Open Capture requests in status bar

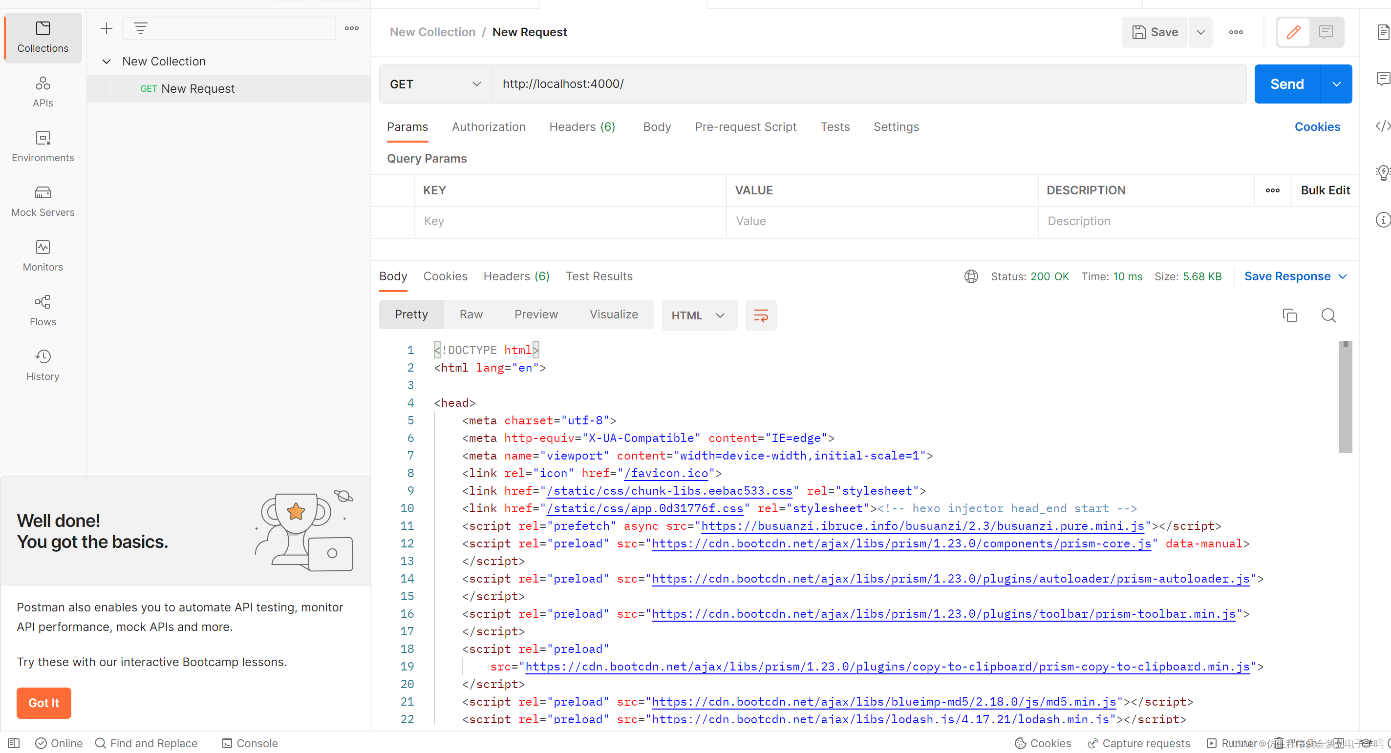1138,743
